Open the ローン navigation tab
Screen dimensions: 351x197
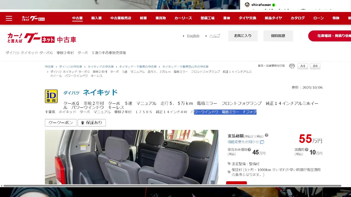(318, 18)
